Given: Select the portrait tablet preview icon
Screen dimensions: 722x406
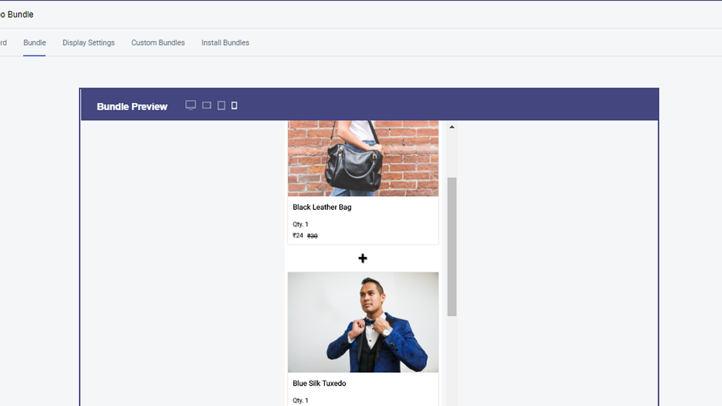Looking at the screenshot, I should point(221,105).
